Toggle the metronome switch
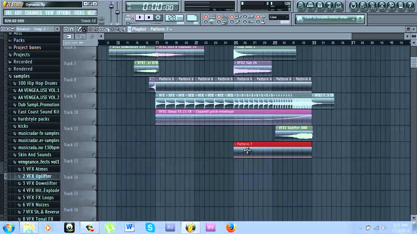Image resolution: width=417 pixels, height=234 pixels. pos(206,22)
